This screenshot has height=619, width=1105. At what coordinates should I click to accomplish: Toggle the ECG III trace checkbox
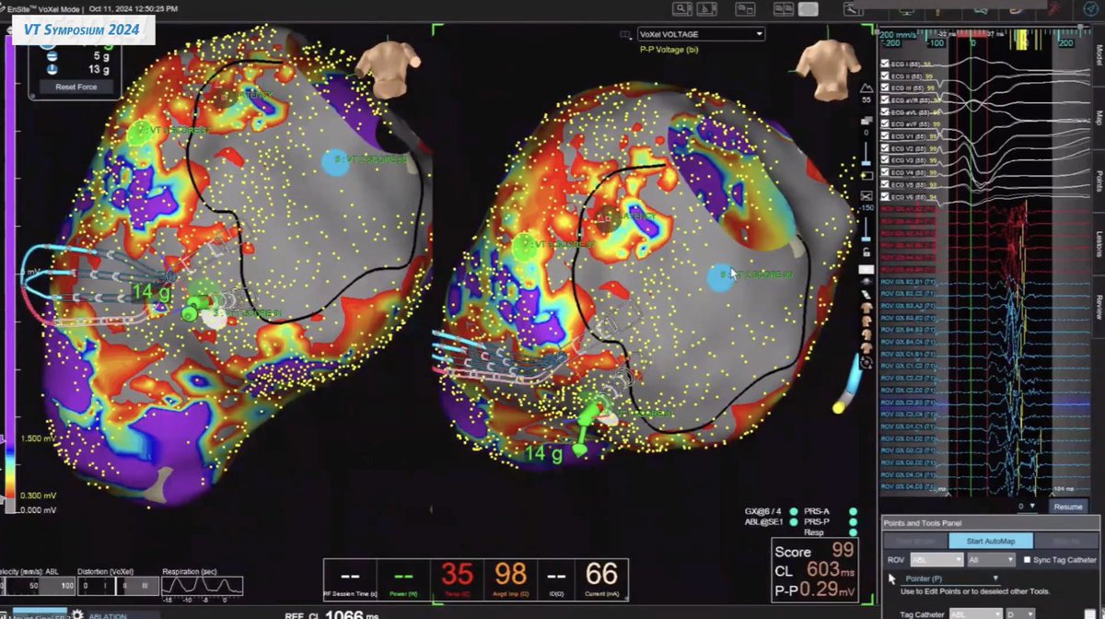[886, 87]
